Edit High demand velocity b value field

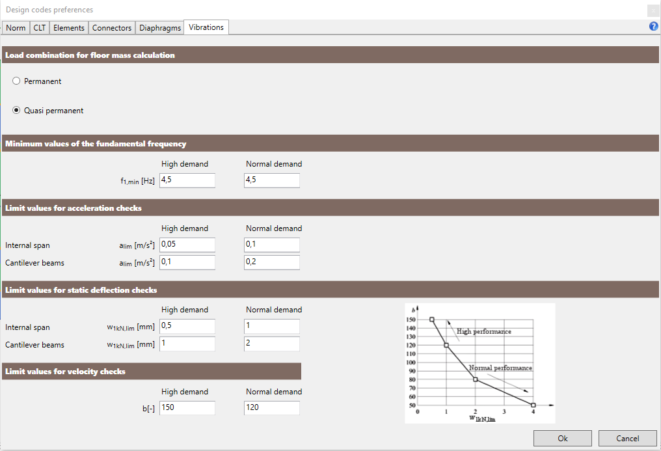[187, 408]
